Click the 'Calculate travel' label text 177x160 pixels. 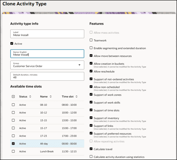click(103, 149)
